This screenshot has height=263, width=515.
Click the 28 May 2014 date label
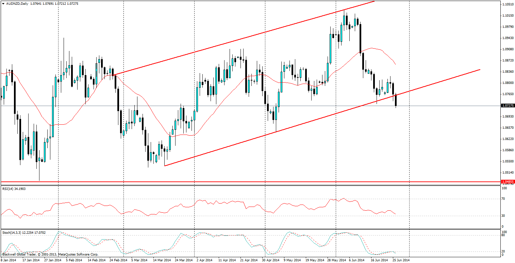(x=336, y=260)
